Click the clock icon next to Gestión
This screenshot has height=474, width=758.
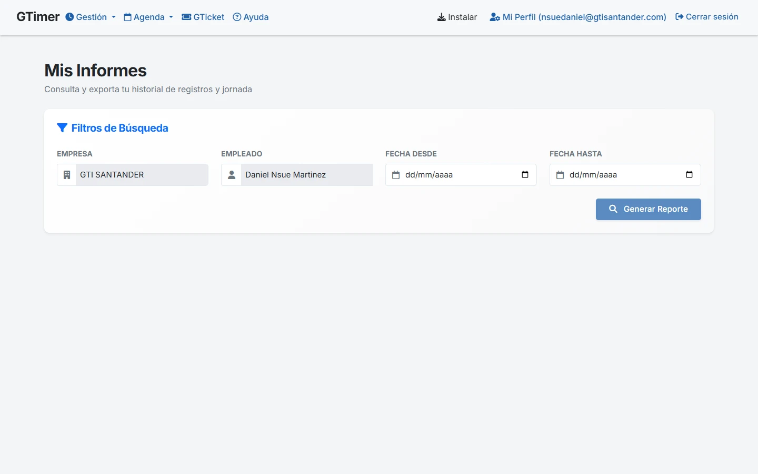(x=69, y=17)
